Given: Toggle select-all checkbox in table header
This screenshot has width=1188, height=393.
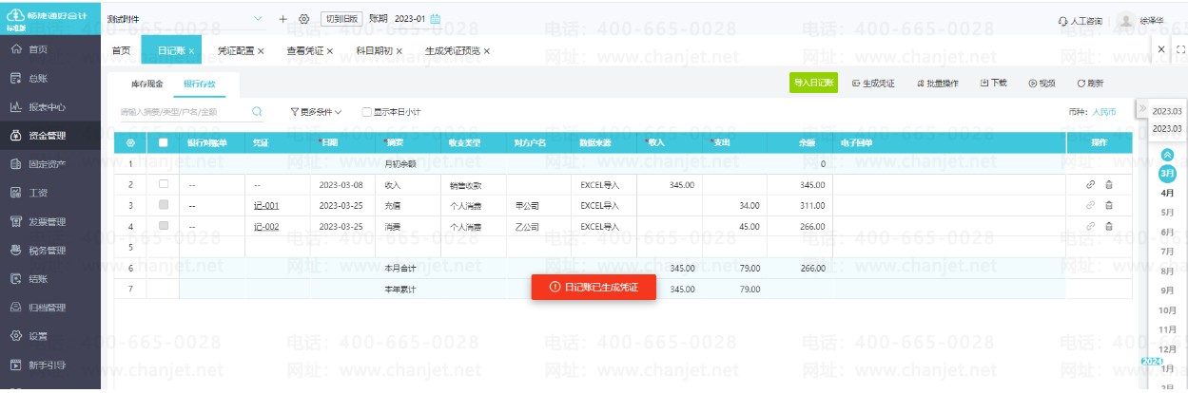Looking at the screenshot, I should [x=164, y=142].
